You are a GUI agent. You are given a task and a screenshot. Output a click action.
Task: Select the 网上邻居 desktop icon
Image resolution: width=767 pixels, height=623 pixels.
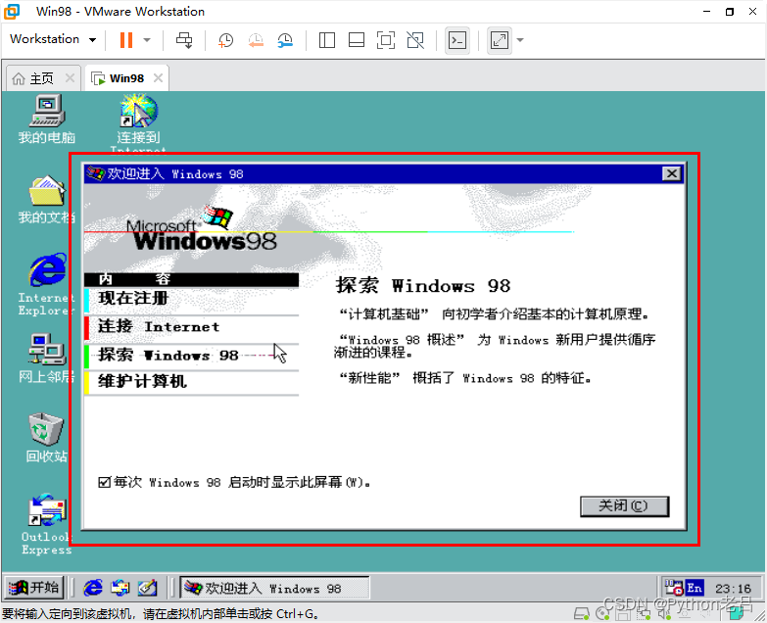[x=47, y=358]
